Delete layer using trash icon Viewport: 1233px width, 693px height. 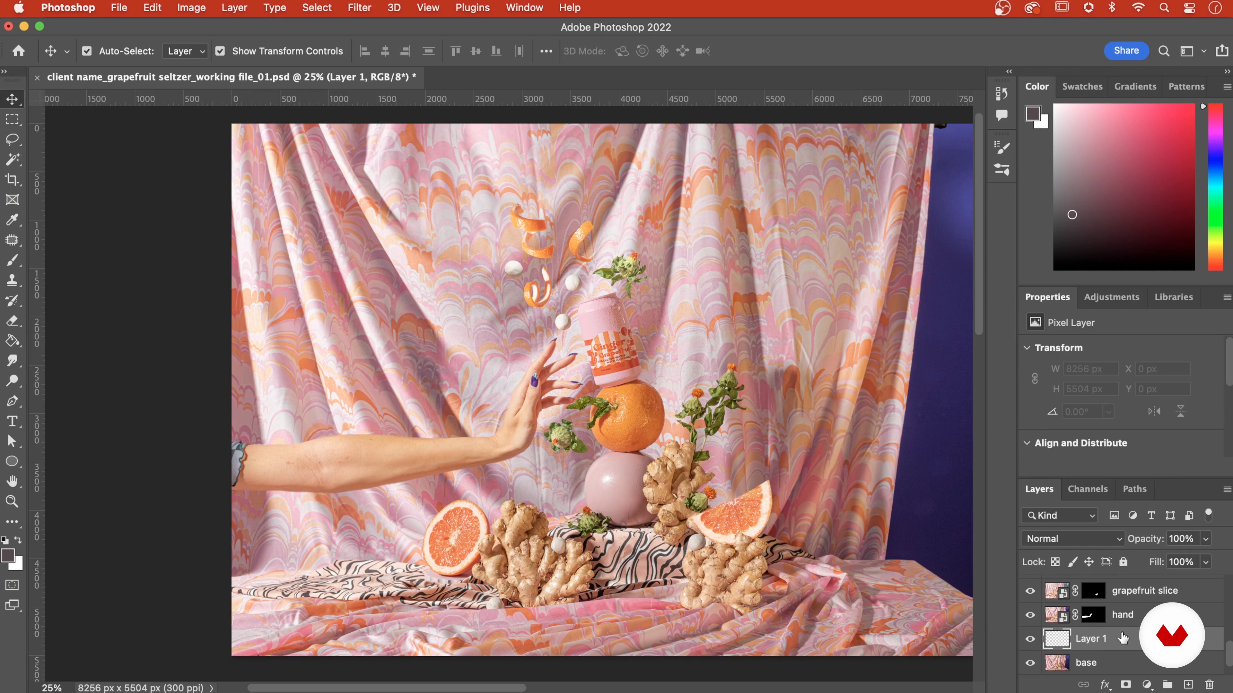[1210, 684]
